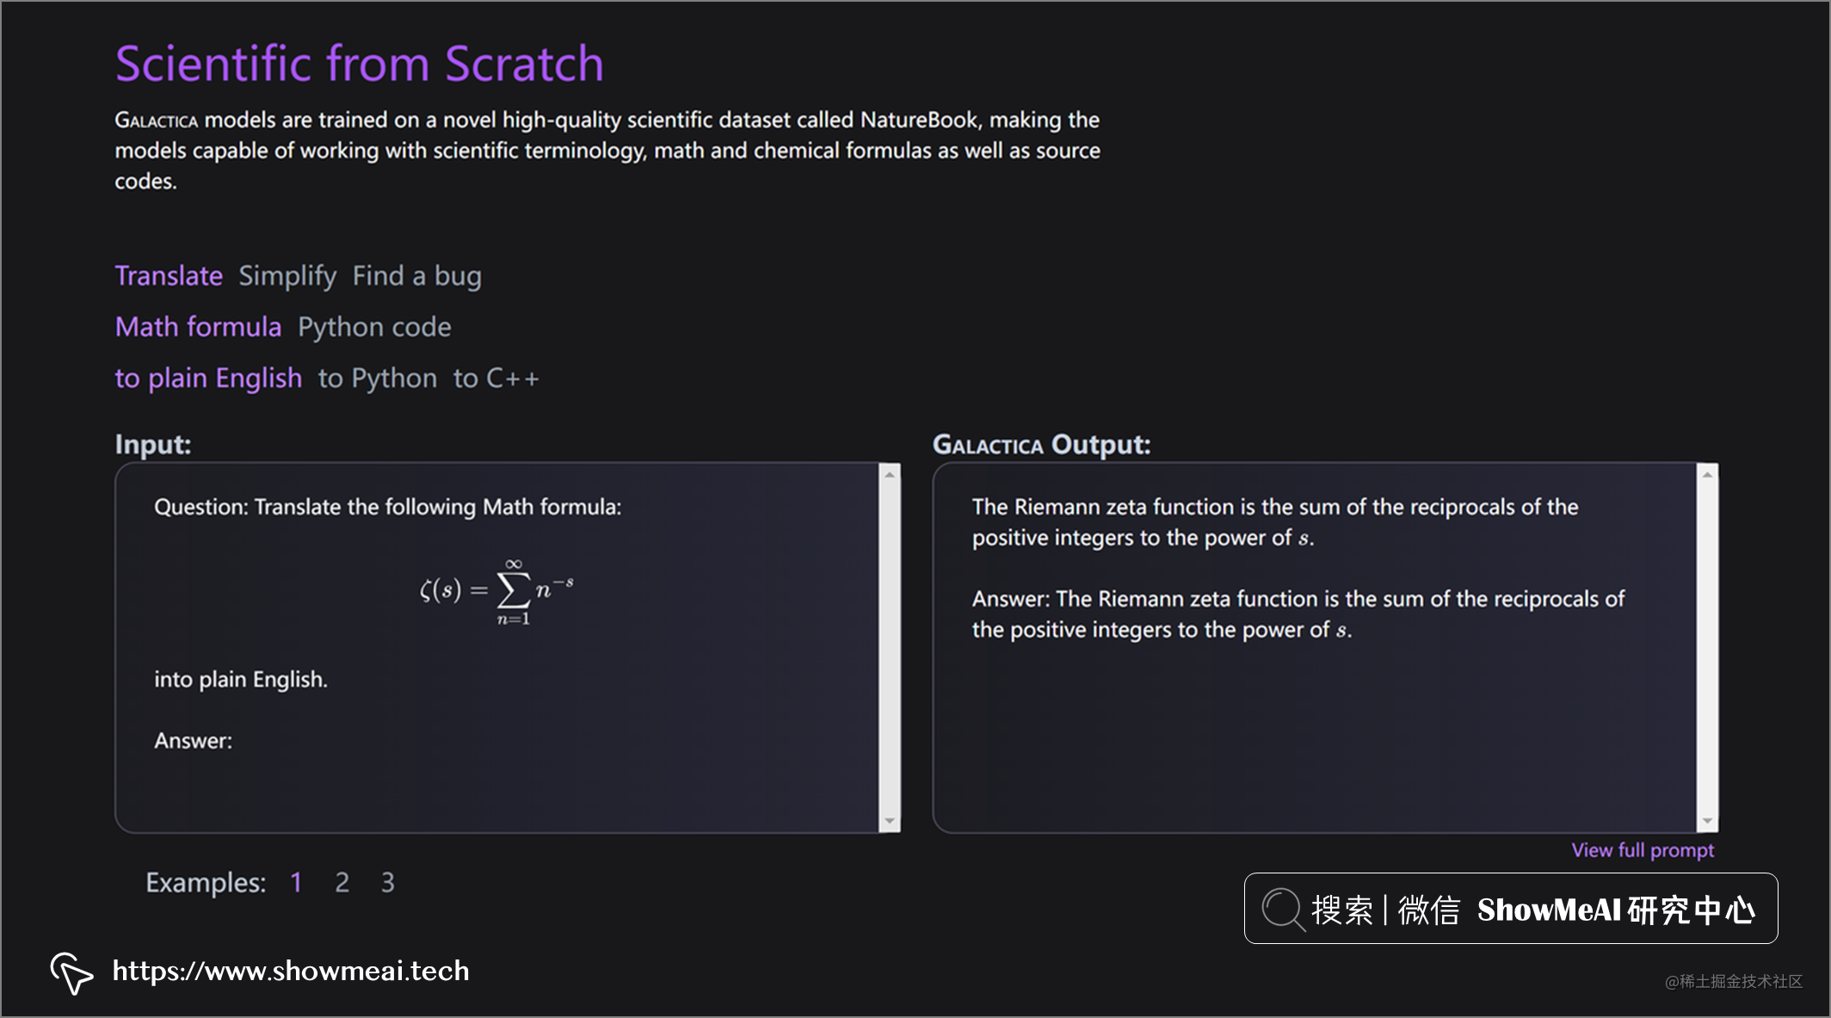Open example 3
This screenshot has height=1018, width=1831.
(388, 882)
